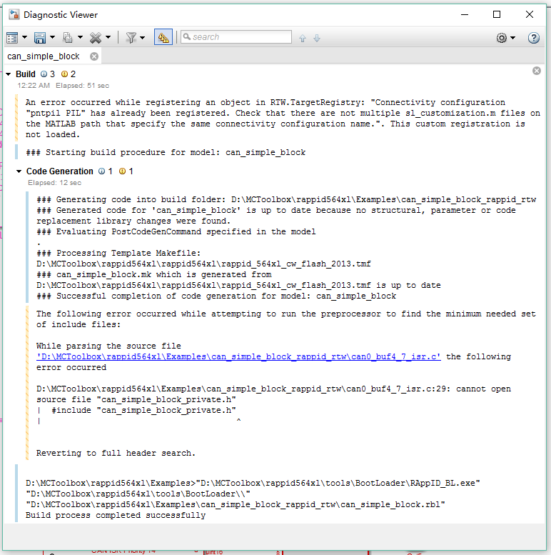The image size is (551, 555).
Task: Click the Build info count icon
Action: pos(44,74)
